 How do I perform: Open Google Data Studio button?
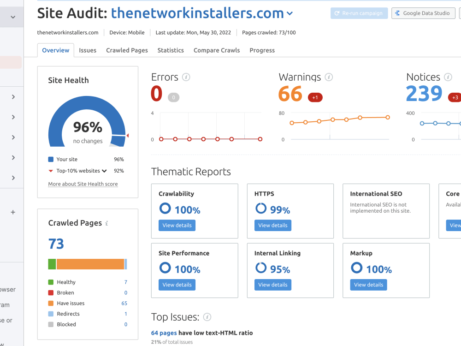point(423,13)
